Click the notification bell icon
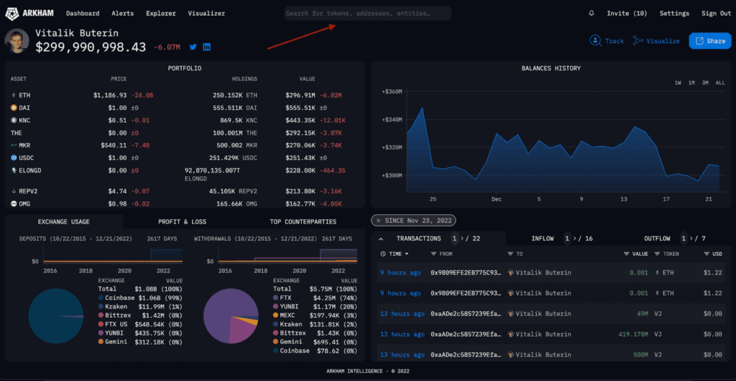The image size is (736, 381). click(x=592, y=14)
